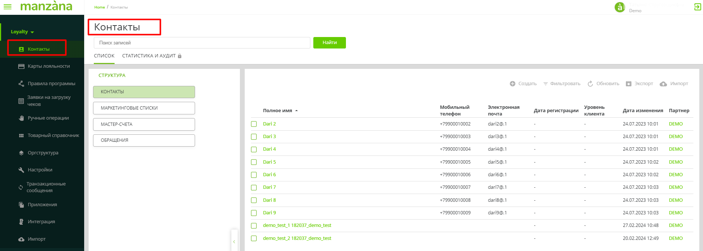Open Карты лояльности card icon in sidebar
This screenshot has height=251, width=703.
click(21, 66)
